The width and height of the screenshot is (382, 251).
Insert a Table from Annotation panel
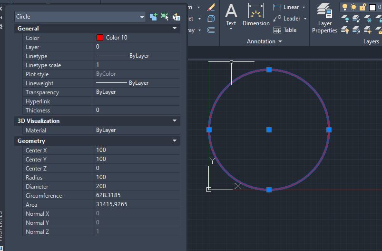[x=285, y=30]
